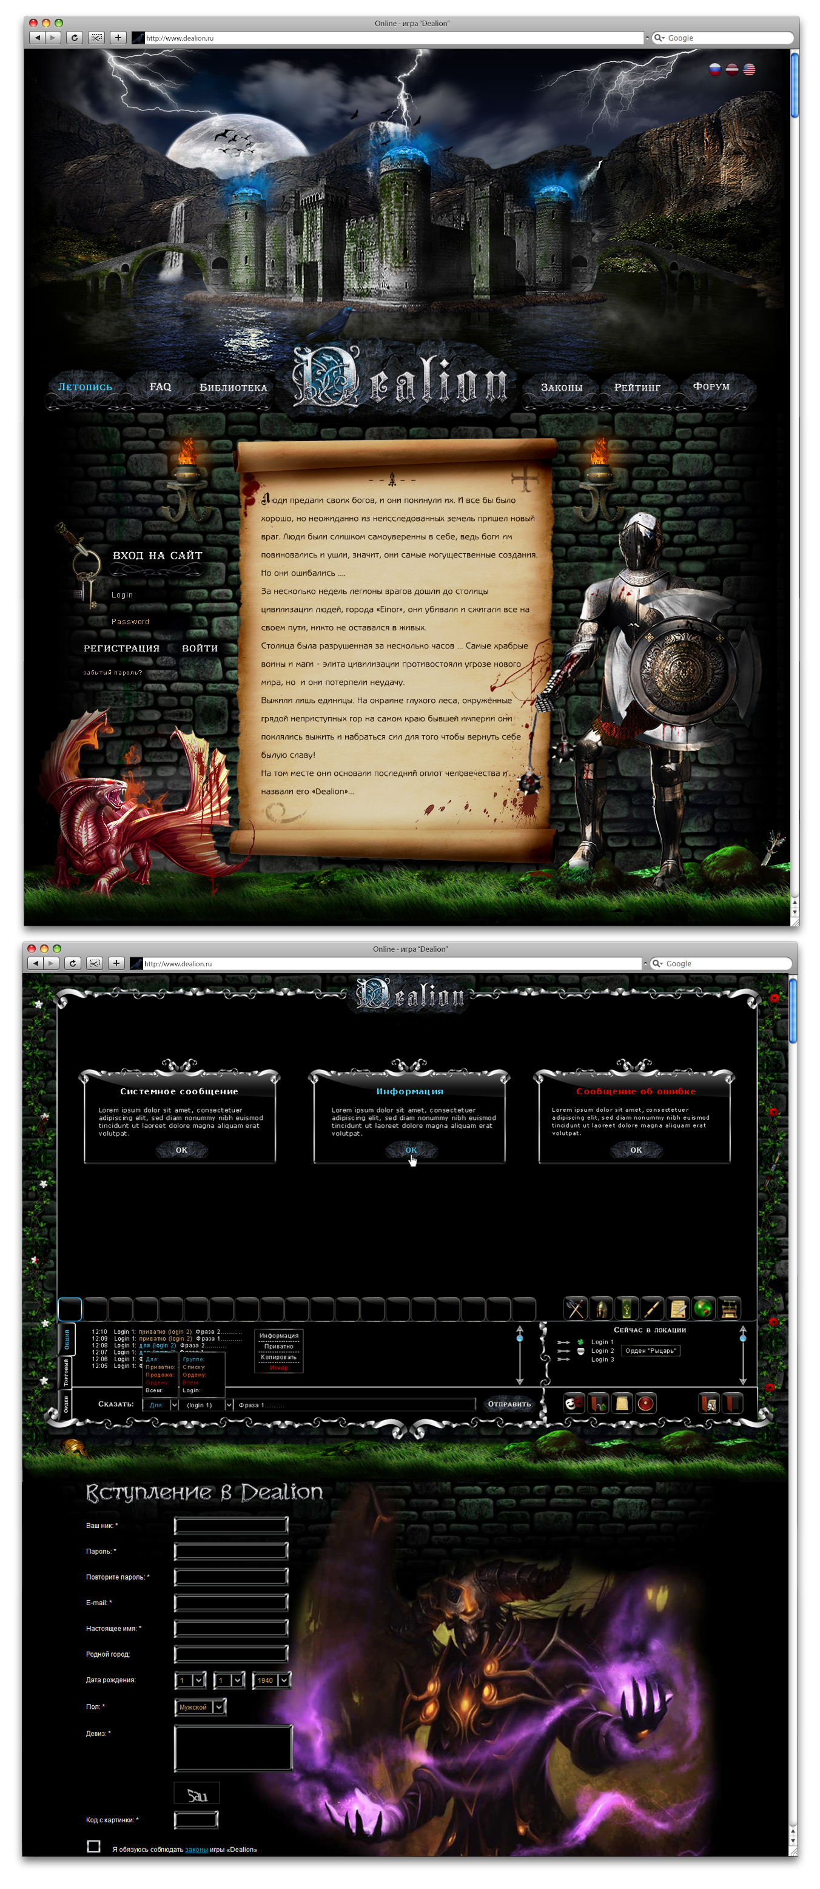Click the reload button in bottom browser window
The width and height of the screenshot is (820, 1889).
click(x=72, y=963)
